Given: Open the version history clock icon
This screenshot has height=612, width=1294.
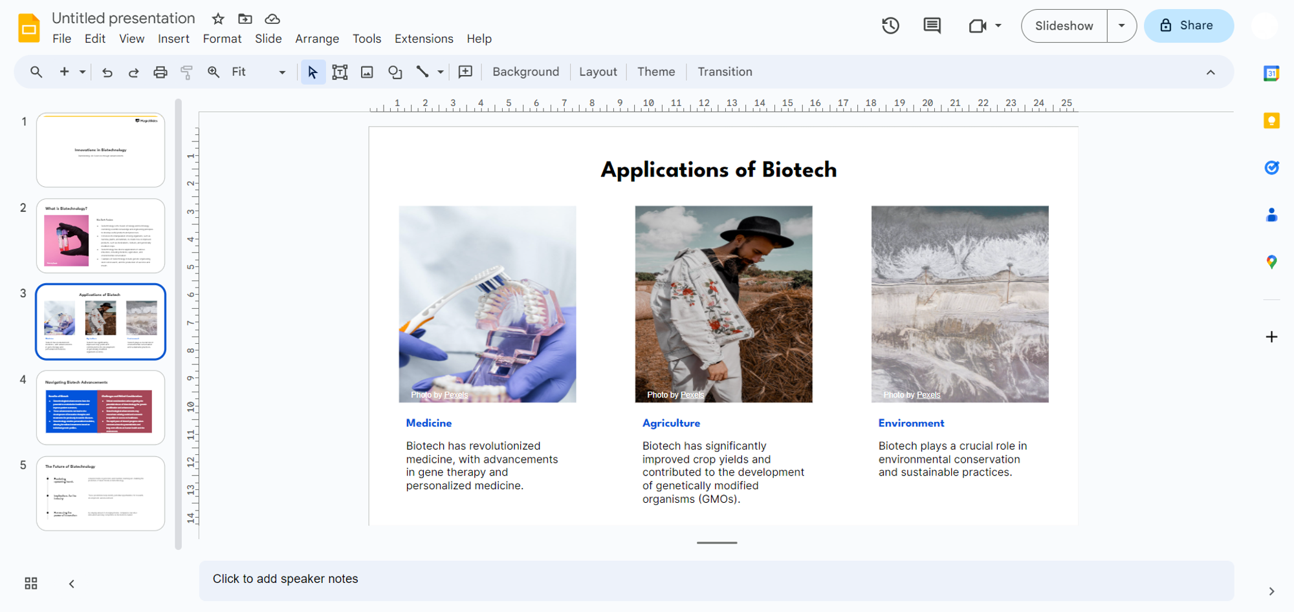Looking at the screenshot, I should [890, 26].
